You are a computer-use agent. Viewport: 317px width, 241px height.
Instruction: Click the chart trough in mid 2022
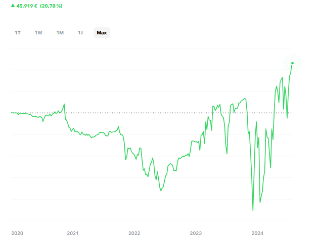pos(160,190)
